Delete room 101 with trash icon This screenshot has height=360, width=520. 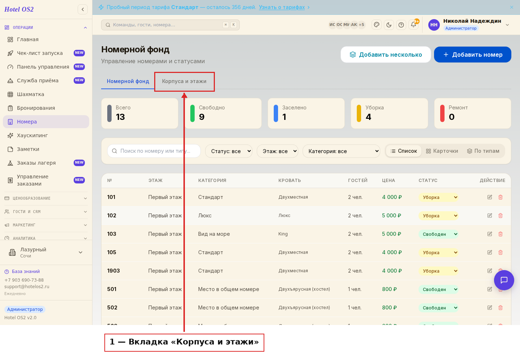click(x=500, y=197)
